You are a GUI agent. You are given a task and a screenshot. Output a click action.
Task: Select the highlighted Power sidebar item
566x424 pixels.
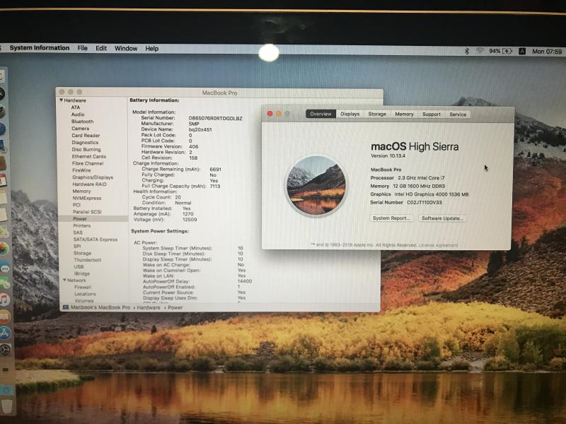[93, 218]
